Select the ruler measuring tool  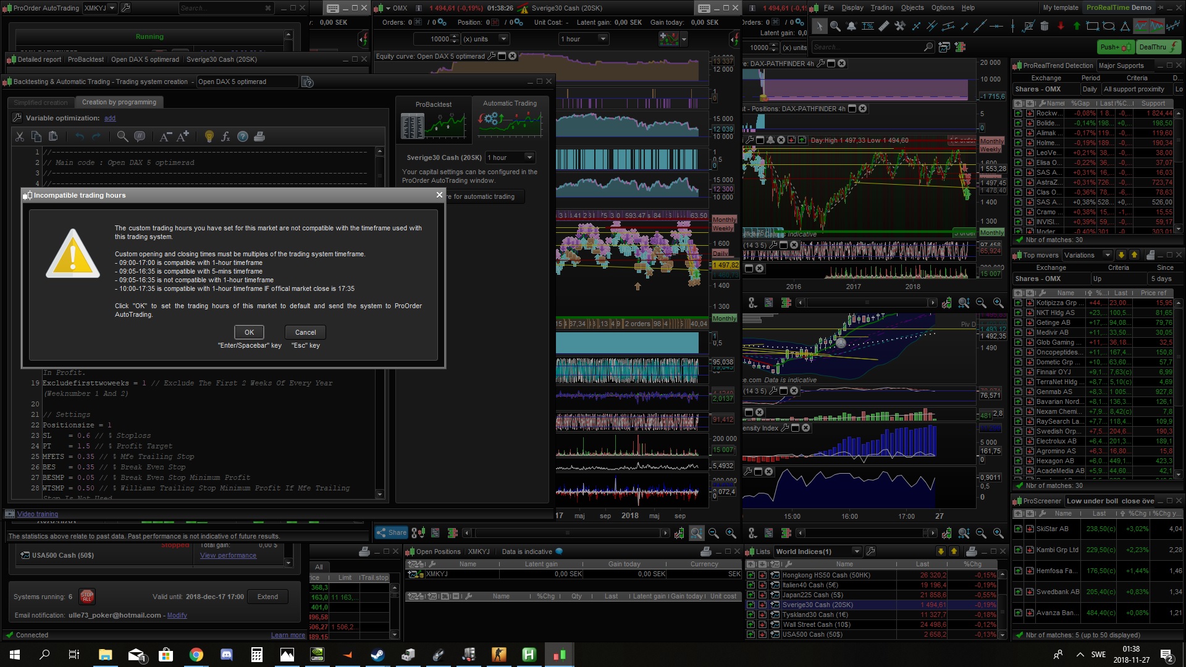884,26
